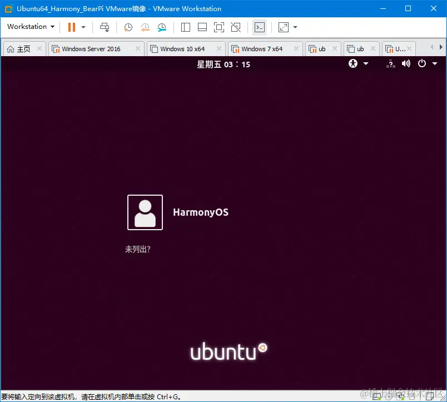Expand the arrow next to the accessibility icon

click(x=366, y=63)
